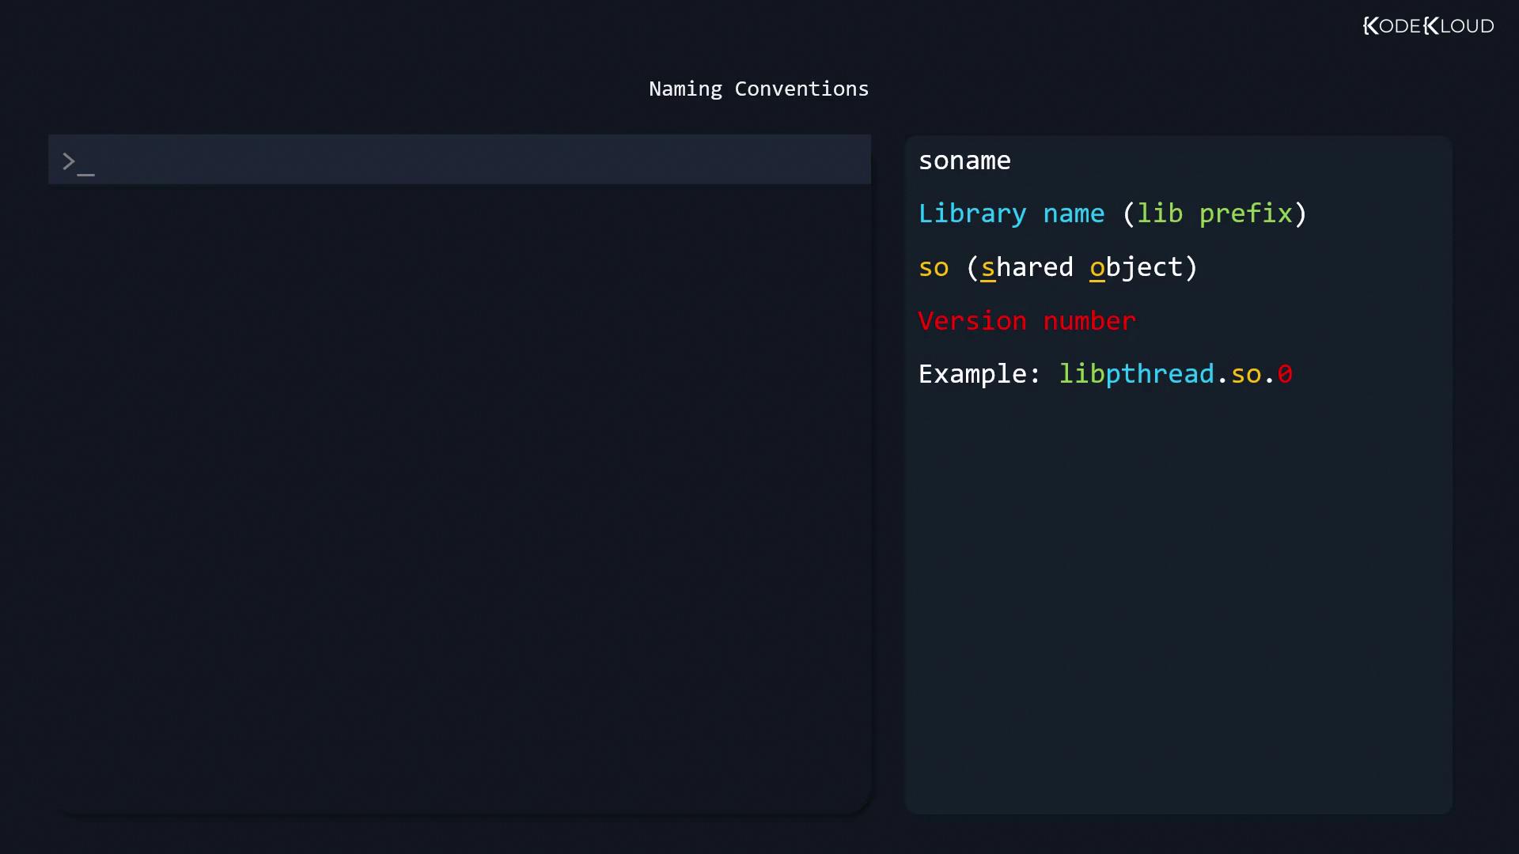The image size is (1519, 854).
Task: Click the yellow so text
Action: tap(933, 267)
